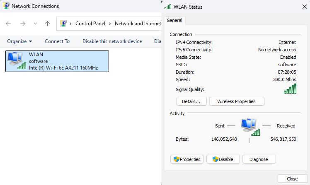Click the Control Panel icon in address bar
310x185 pixels.
(x=64, y=24)
